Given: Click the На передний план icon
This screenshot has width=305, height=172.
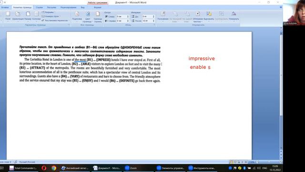Looking at the screenshot, I should pyautogui.click(x=175, y=14).
